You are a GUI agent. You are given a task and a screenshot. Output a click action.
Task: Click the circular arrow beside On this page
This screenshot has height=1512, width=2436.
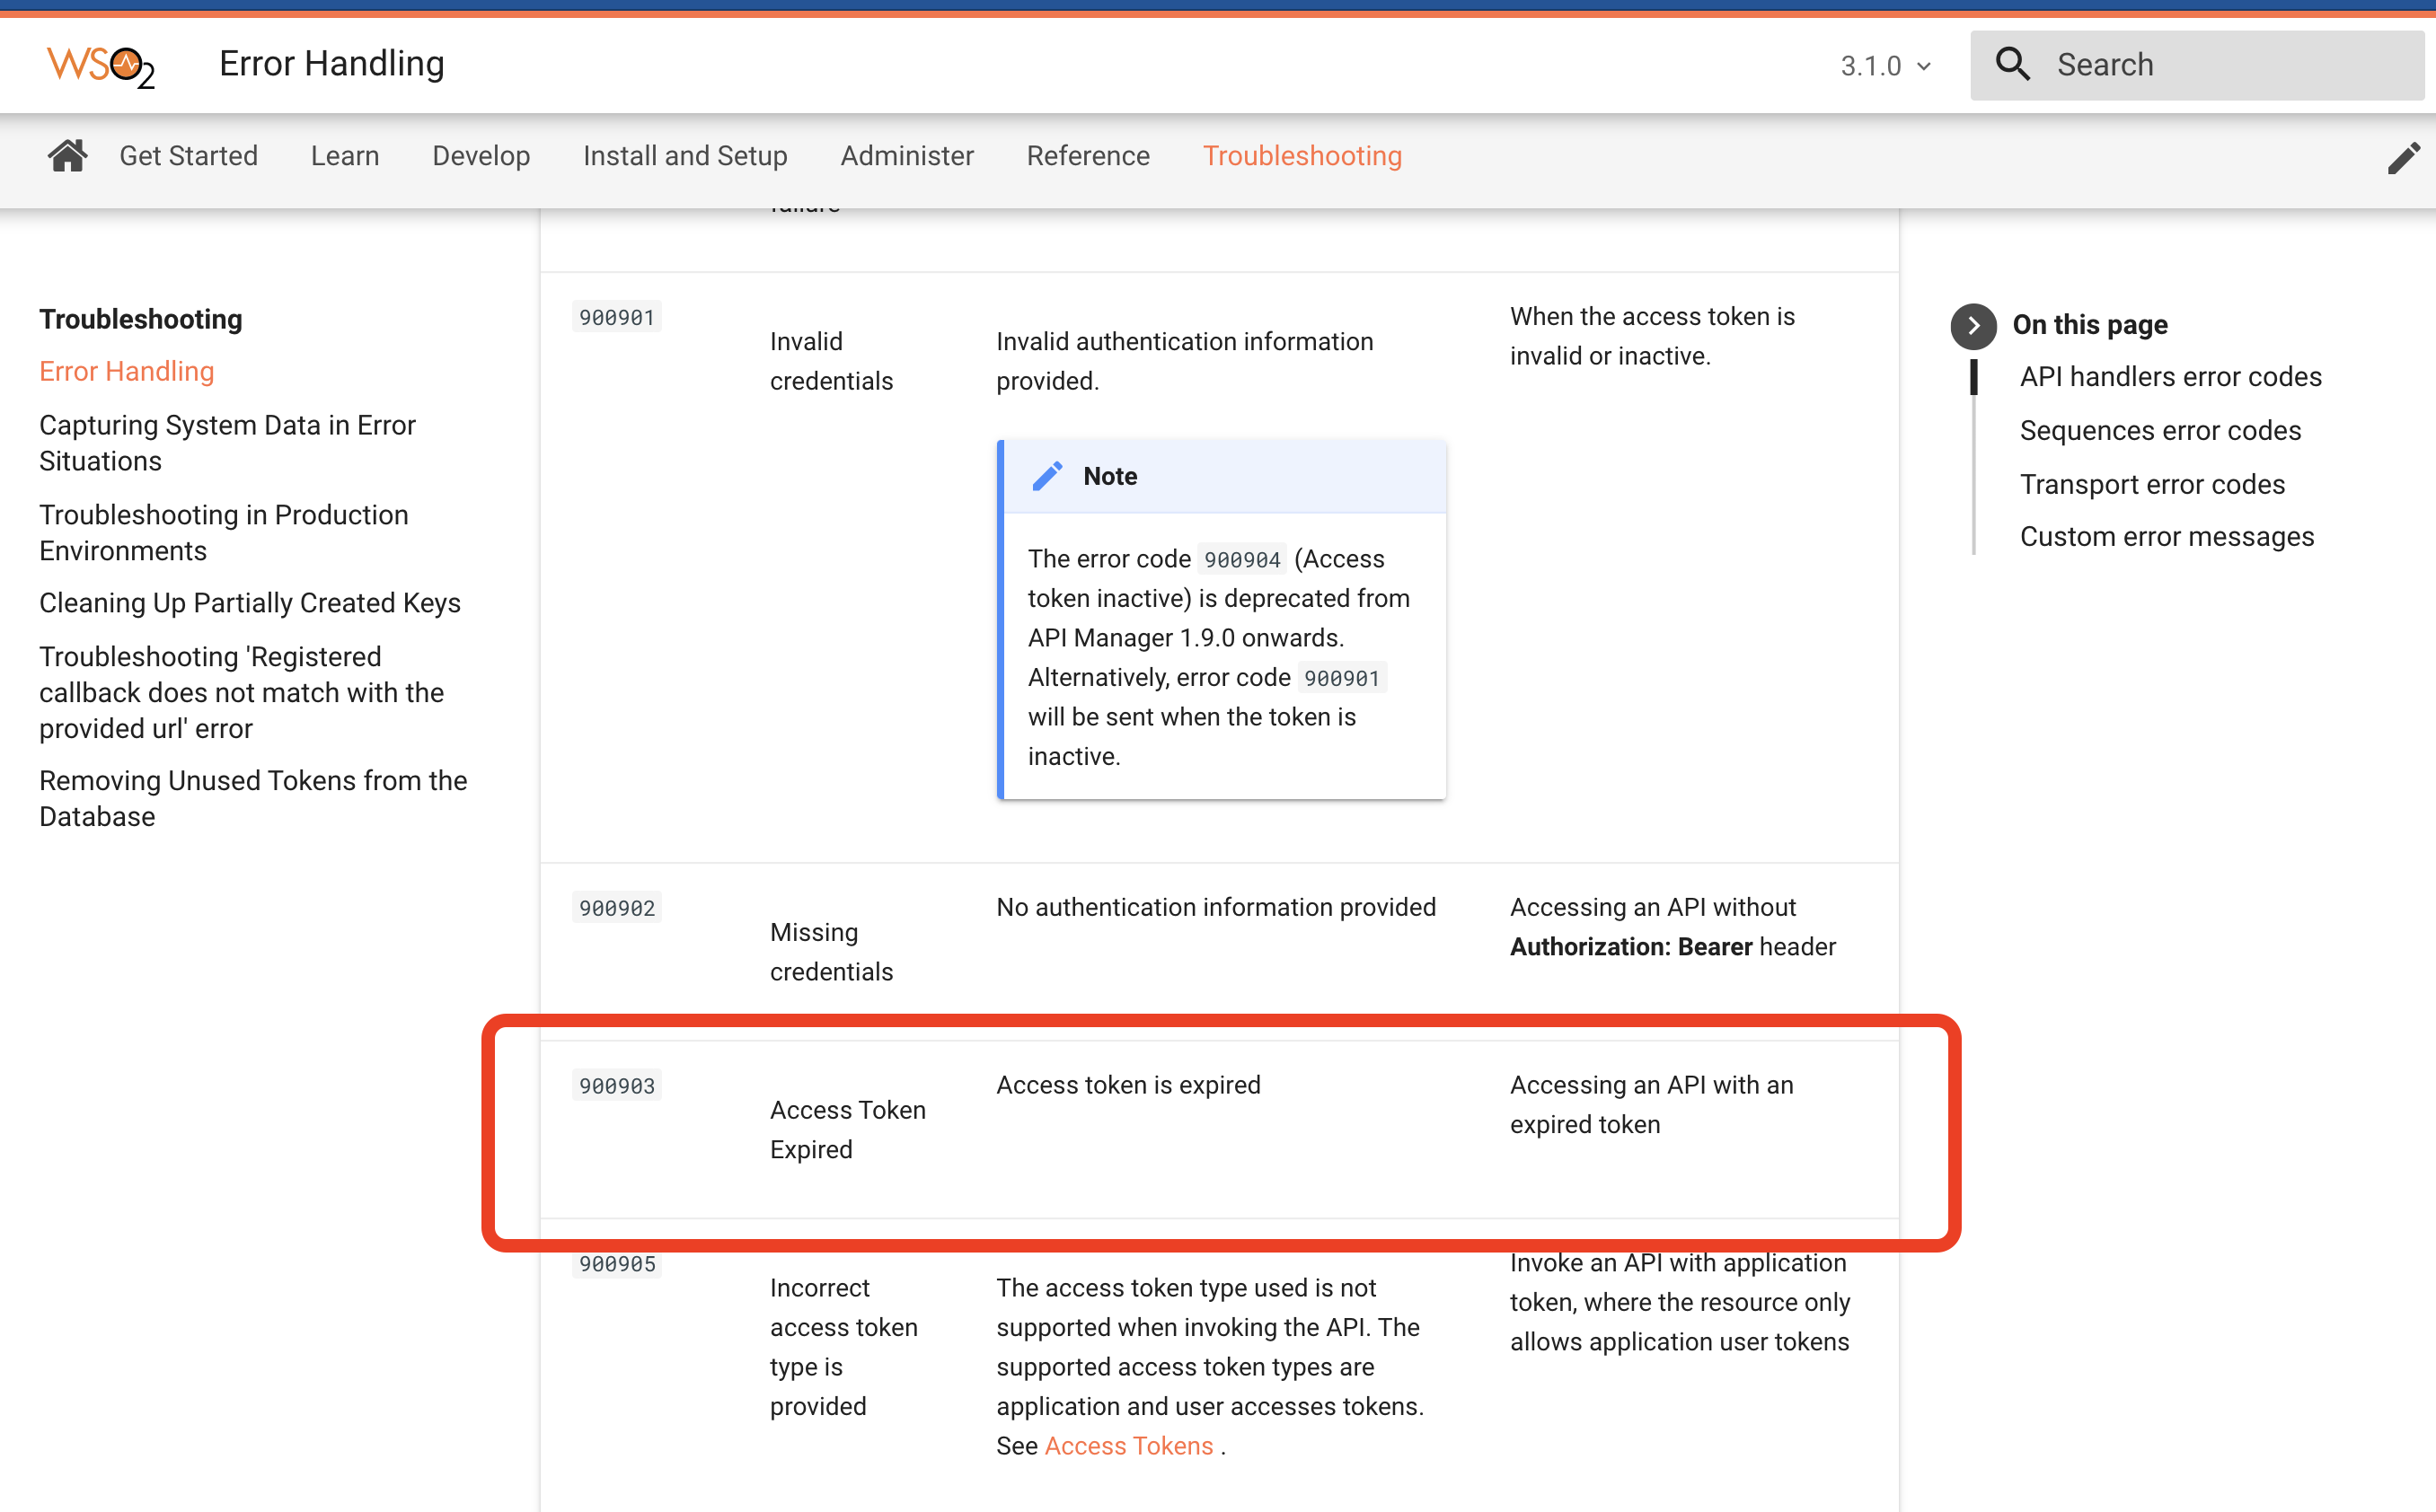[1973, 325]
